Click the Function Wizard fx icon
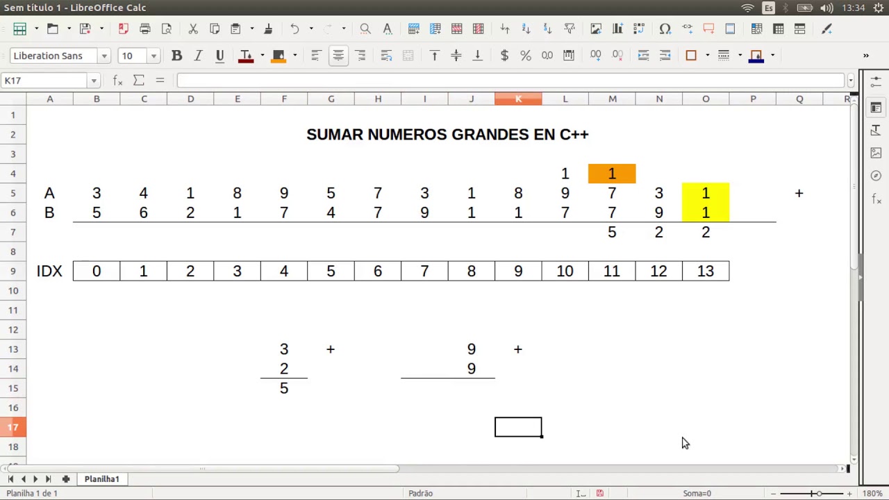The image size is (889, 500). 118,81
